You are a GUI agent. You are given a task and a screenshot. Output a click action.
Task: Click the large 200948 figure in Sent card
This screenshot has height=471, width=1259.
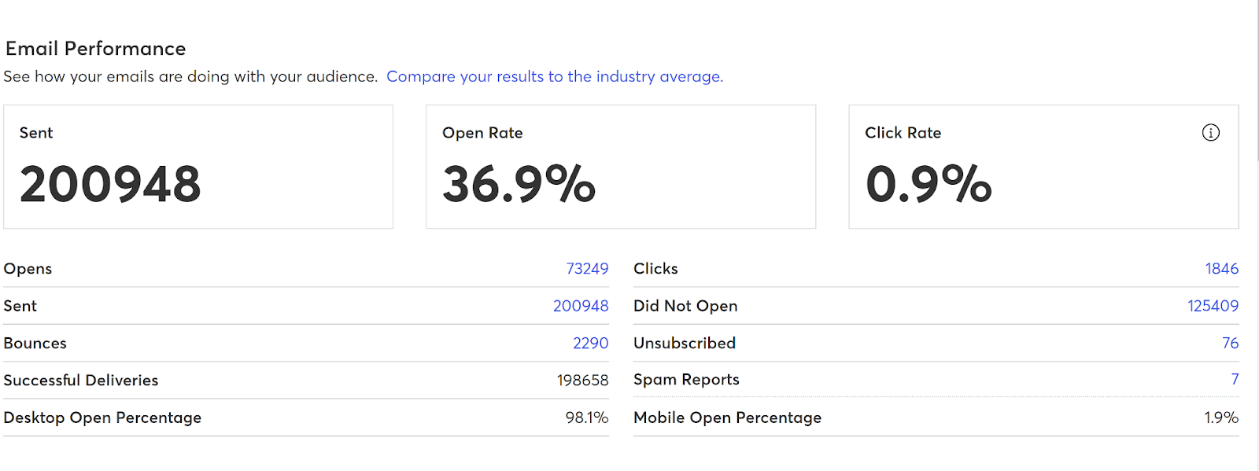click(110, 185)
